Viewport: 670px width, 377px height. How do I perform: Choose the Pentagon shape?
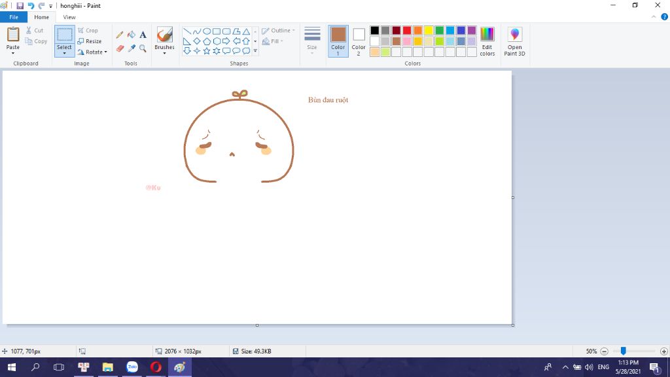[x=207, y=41]
